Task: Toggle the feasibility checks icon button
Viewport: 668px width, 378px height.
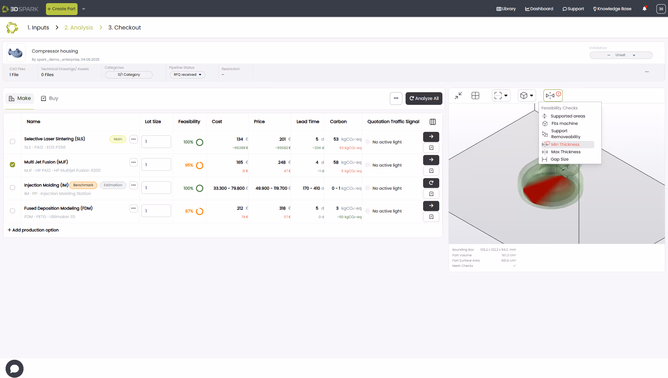Action: tap(553, 95)
